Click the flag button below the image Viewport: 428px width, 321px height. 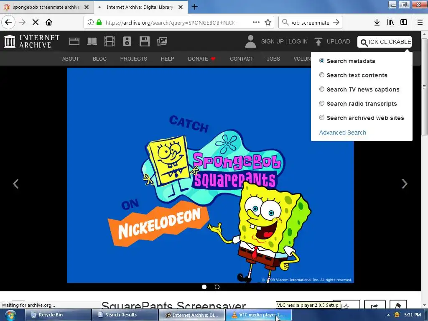coord(398,305)
